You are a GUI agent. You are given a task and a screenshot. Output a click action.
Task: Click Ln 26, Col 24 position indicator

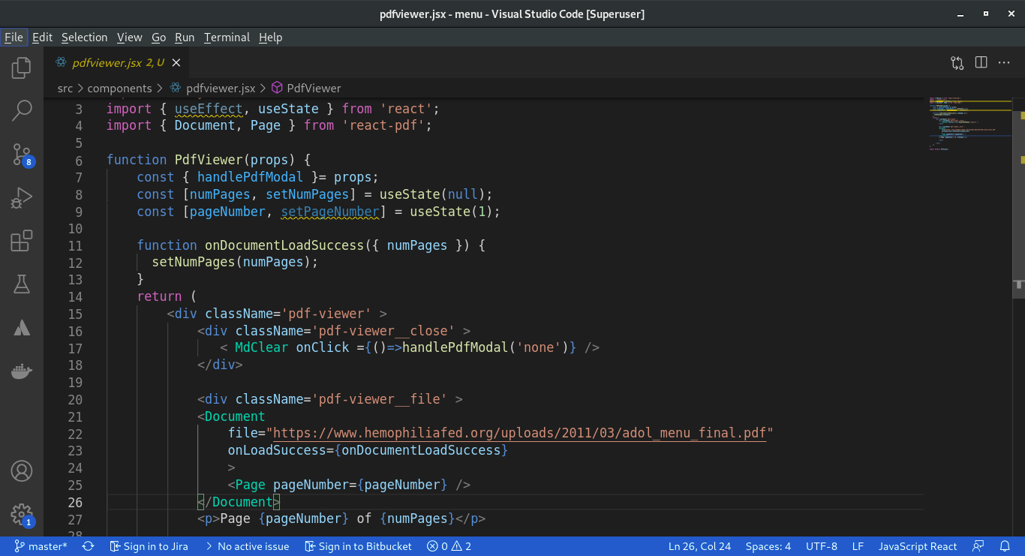[699, 546]
